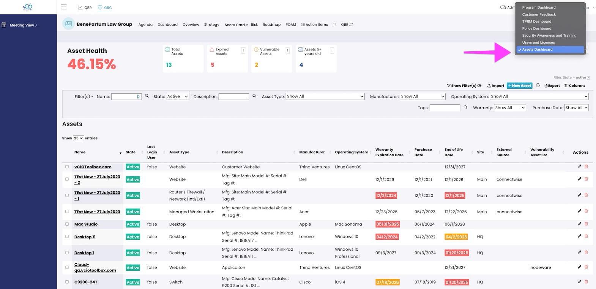Open three-dot menu on Assets 5+ years old card

pos(332,50)
